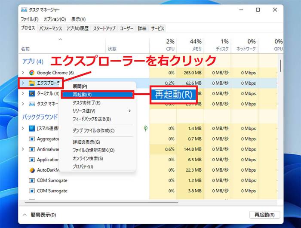Screen dimensions: 301x228
Task: Sort by the 名前 column header
Action: tap(62, 45)
